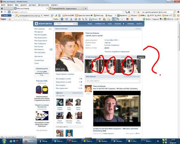Click the Yandex toolbar search input field
The height and width of the screenshot is (144, 180).
pyautogui.click(x=32, y=19)
